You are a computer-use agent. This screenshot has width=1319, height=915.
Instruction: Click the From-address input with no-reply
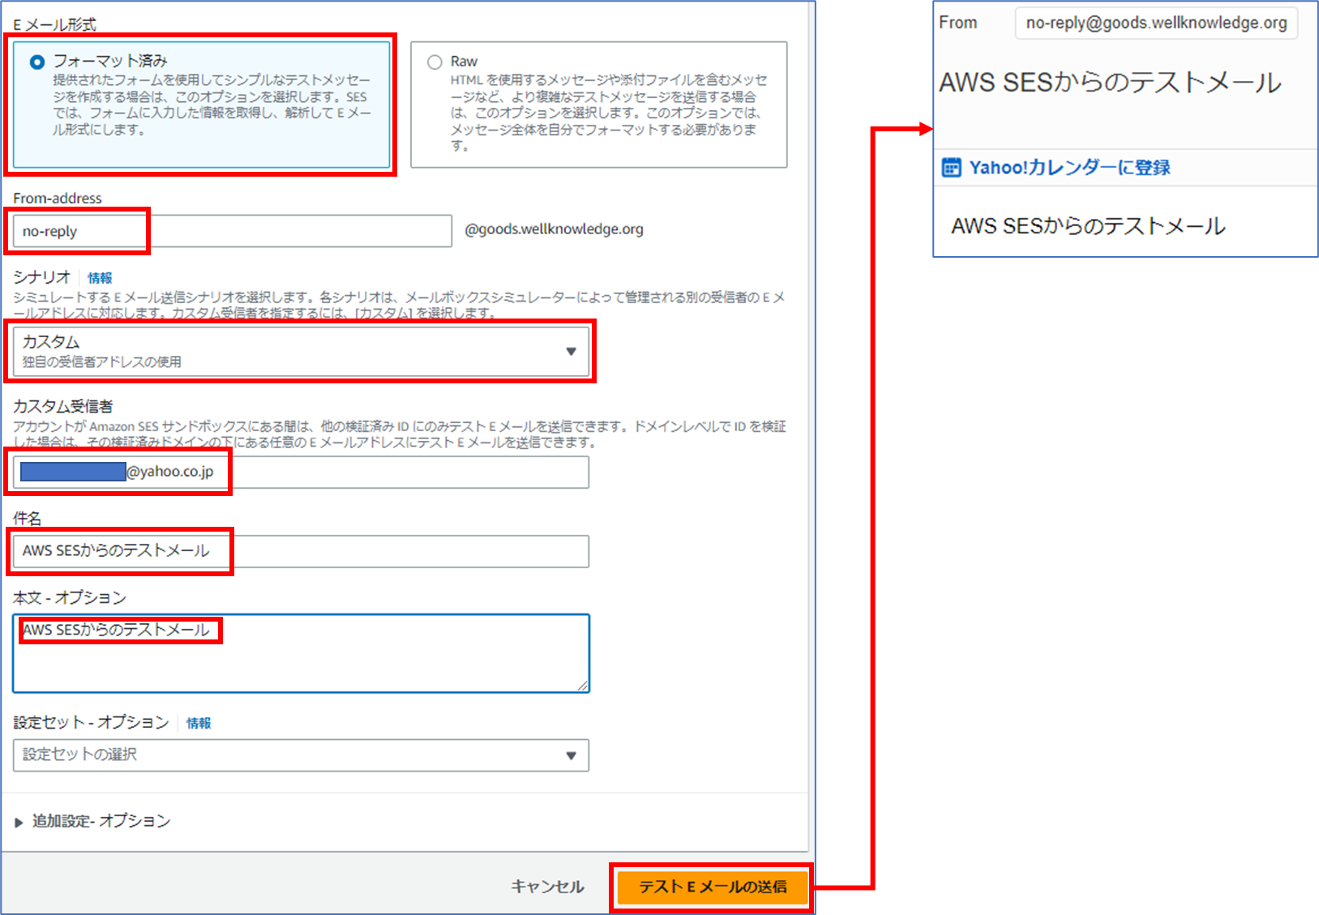232,231
